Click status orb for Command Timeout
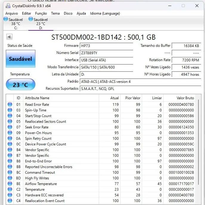The height and width of the screenshot is (205, 205). [x=10, y=172]
